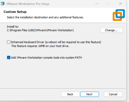
Task: Open the Change... install location dialog
Action: 112,30
